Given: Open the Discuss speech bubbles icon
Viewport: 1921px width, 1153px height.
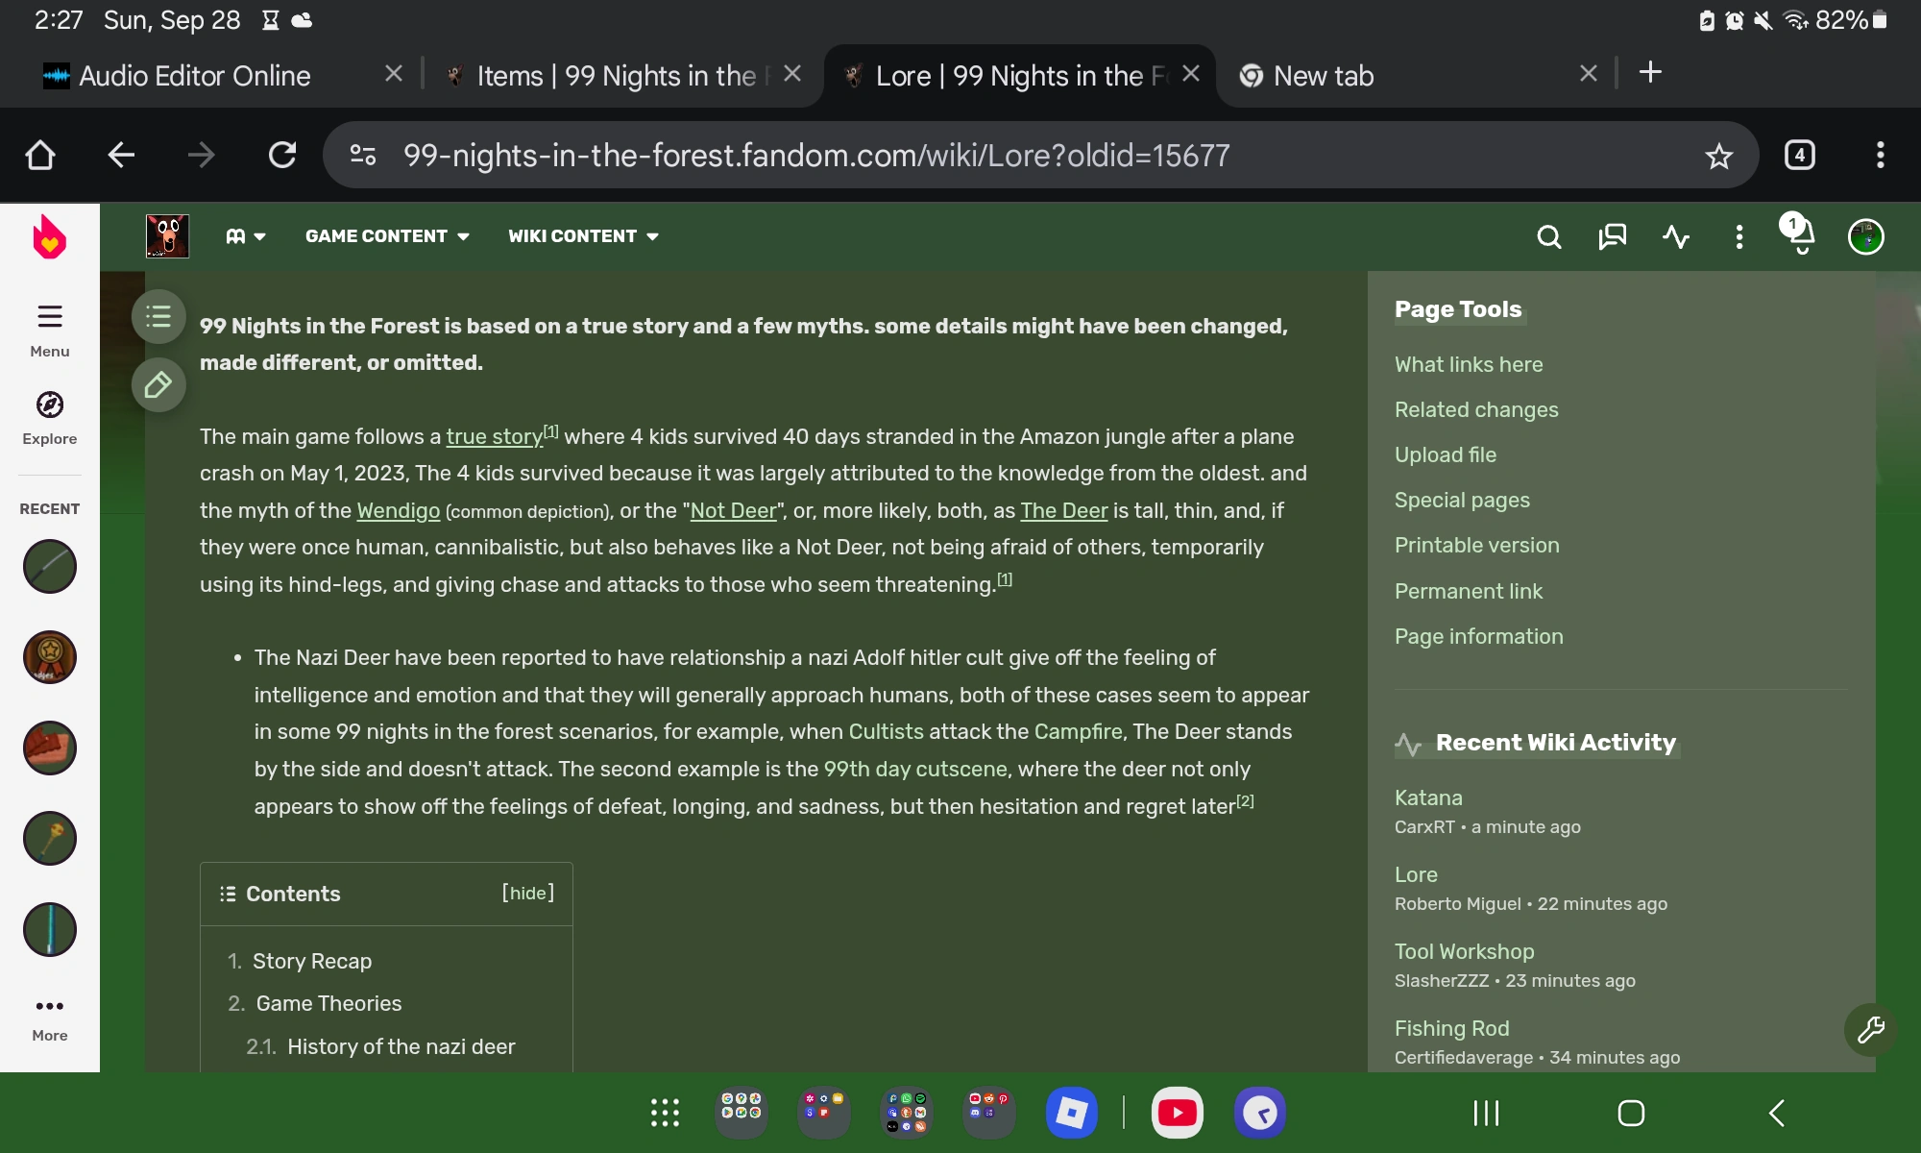Looking at the screenshot, I should coord(1612,236).
